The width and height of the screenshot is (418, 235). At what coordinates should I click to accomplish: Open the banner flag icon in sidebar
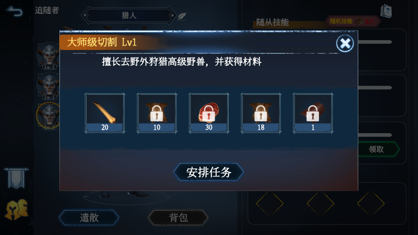[x=16, y=178]
